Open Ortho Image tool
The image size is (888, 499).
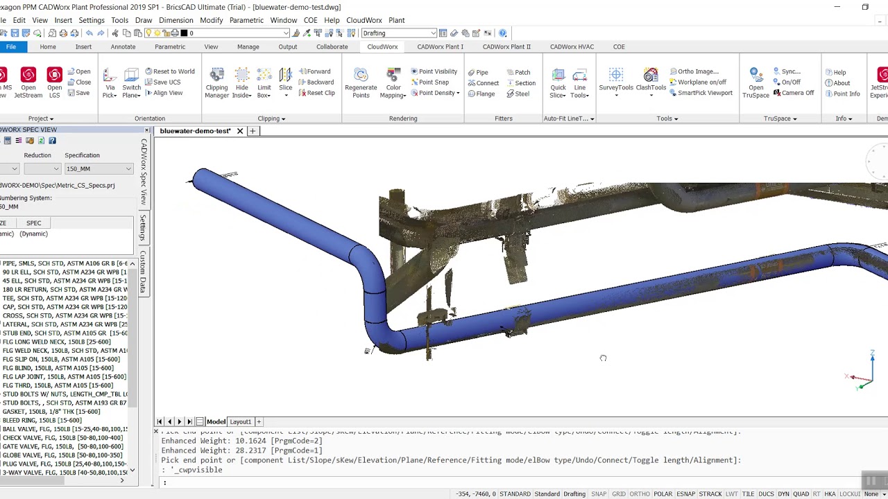coord(694,71)
